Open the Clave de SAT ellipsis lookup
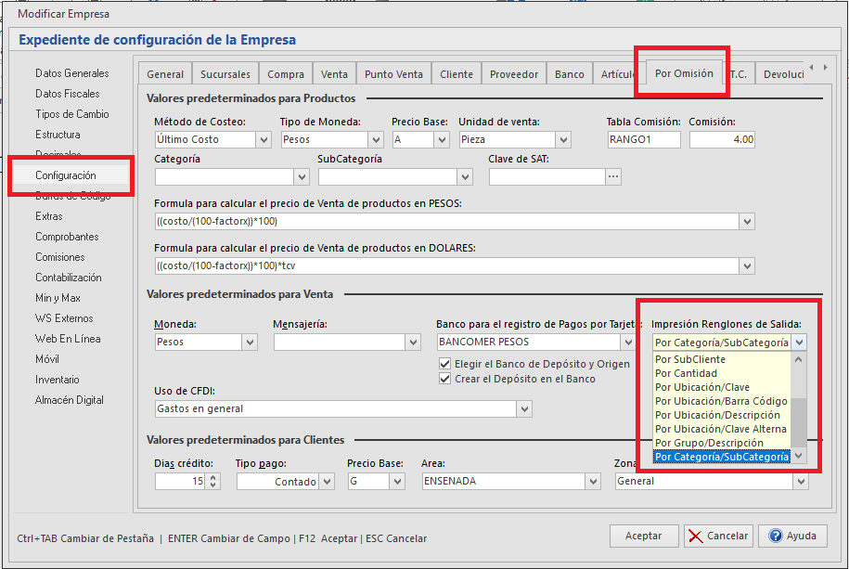This screenshot has height=569, width=849. pos(612,176)
